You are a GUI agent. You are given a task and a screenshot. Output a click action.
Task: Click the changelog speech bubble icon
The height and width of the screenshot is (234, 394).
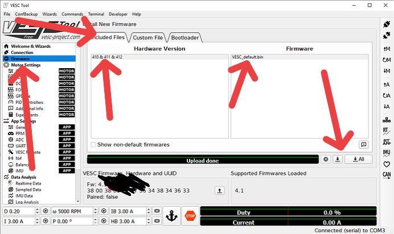(x=364, y=145)
